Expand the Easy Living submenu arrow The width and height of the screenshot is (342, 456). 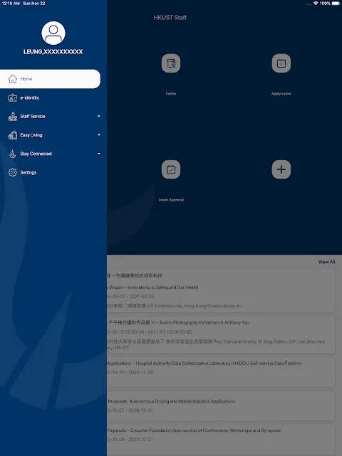point(99,135)
